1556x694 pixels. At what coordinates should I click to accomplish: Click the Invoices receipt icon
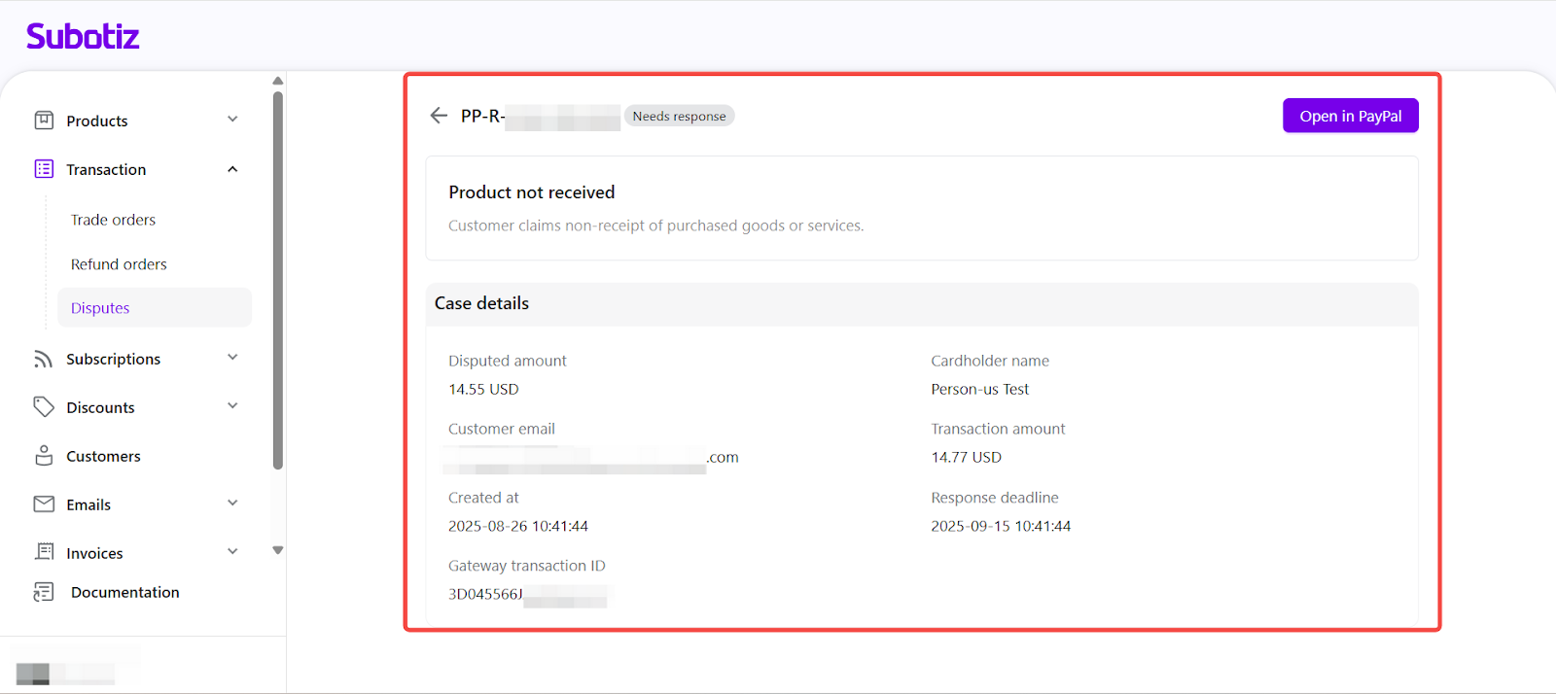point(44,552)
